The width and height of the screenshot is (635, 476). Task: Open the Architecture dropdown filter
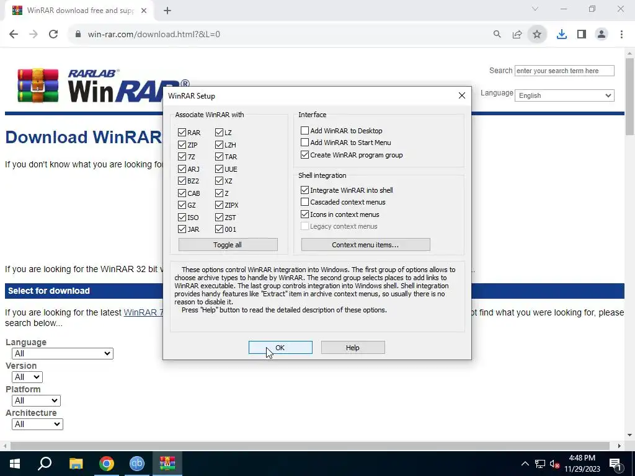tap(37, 424)
